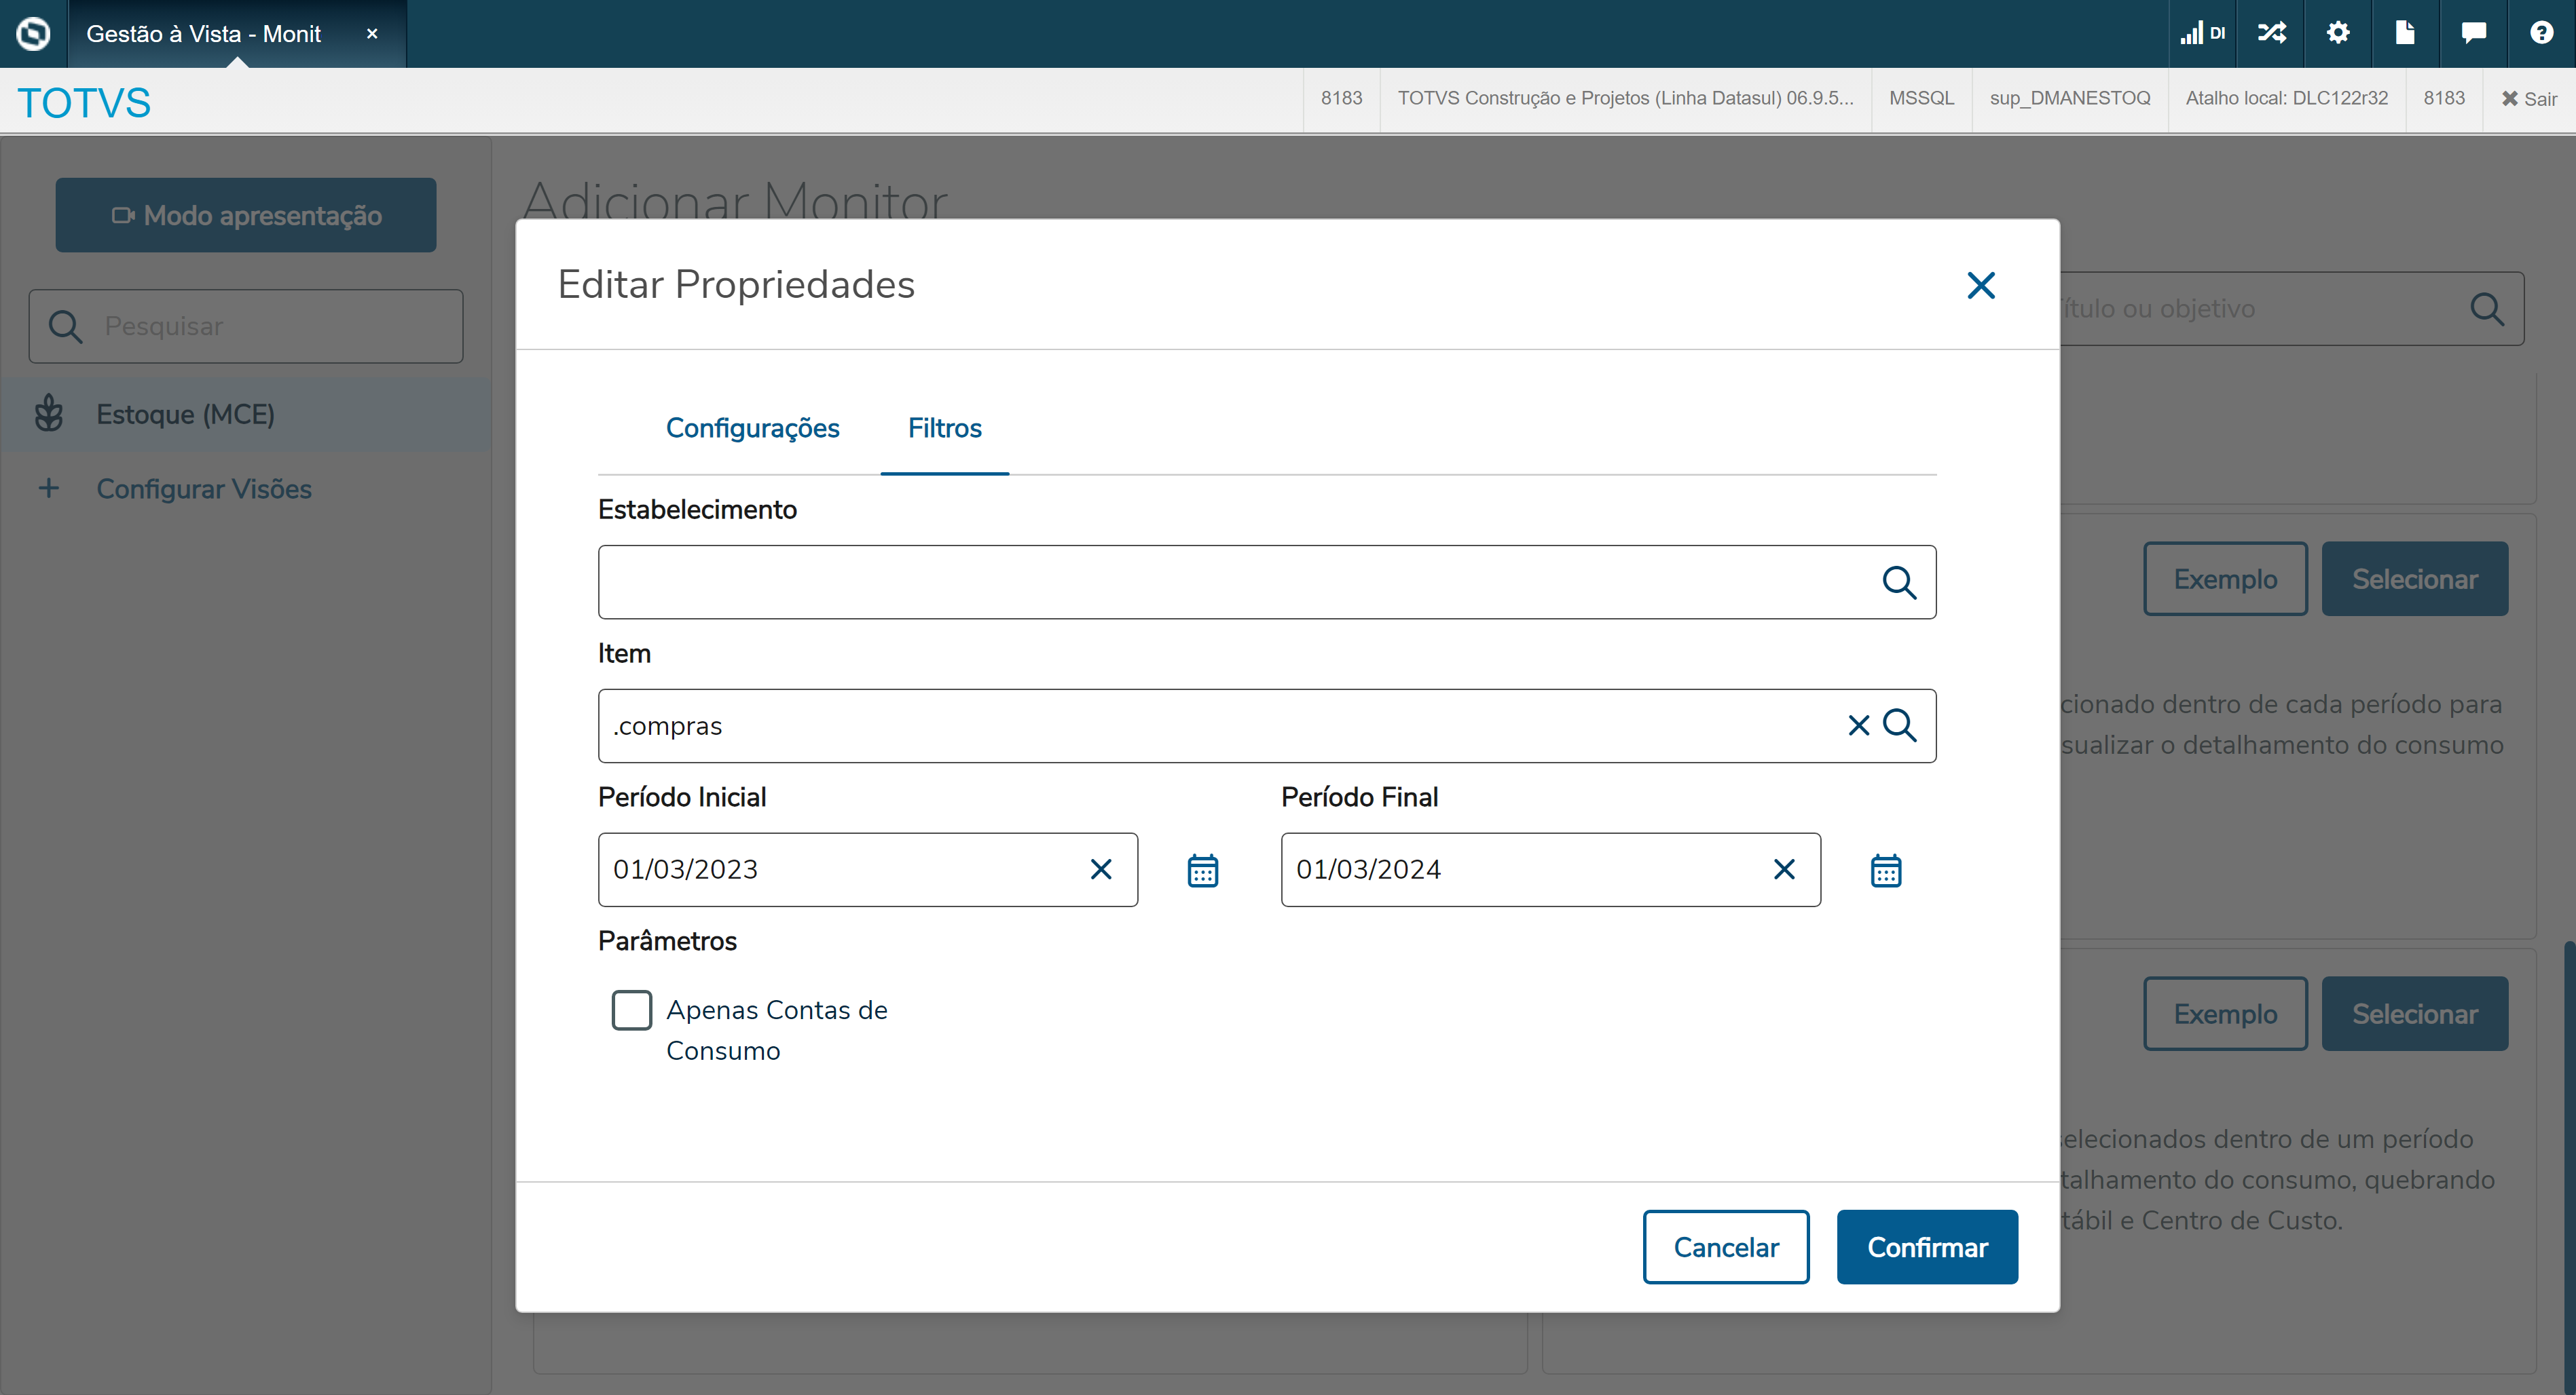Open the Período Inicial calendar picker
Image resolution: width=2576 pixels, height=1395 pixels.
point(1202,871)
